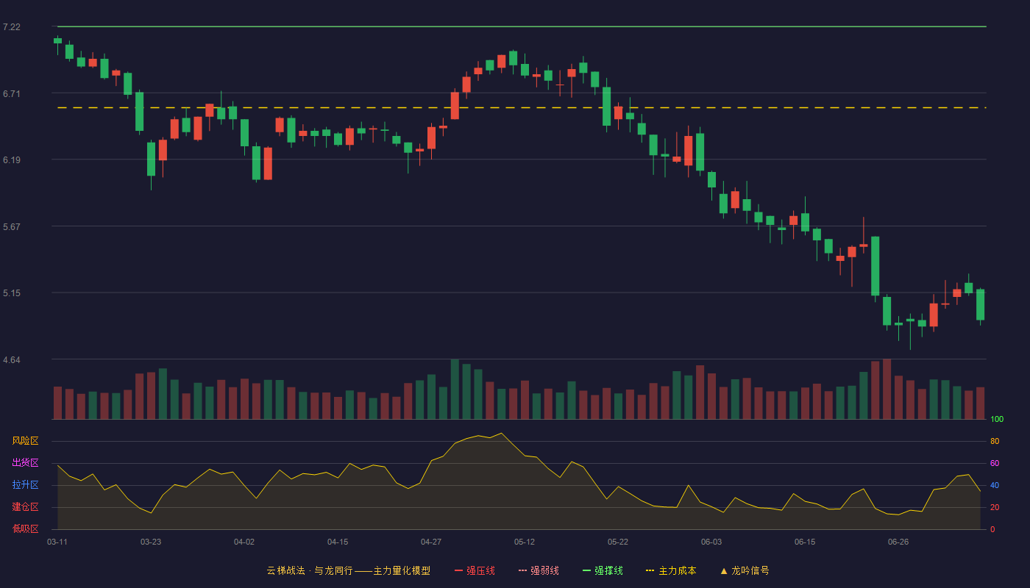
Task: Click the 05-12 date axis marker
Action: point(525,542)
